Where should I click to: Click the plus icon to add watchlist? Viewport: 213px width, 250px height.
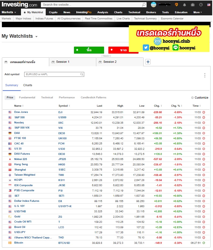click(148, 62)
